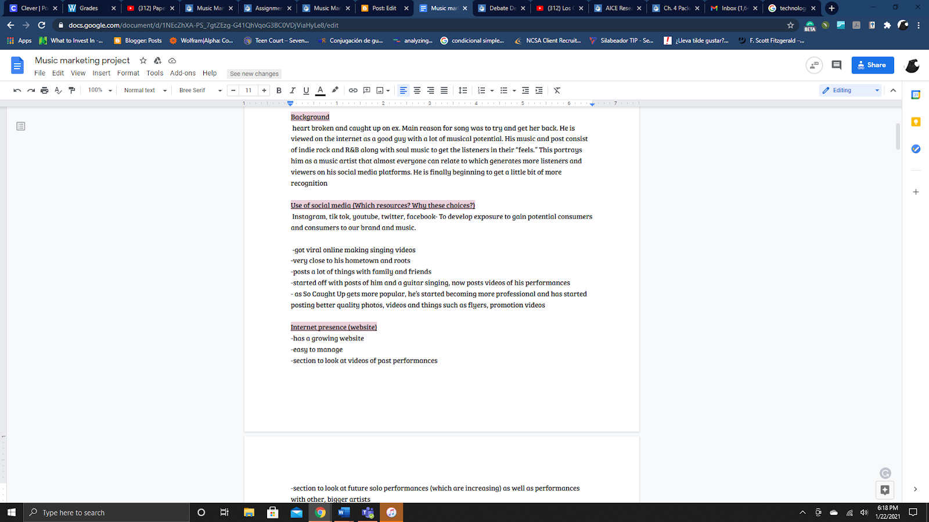Apply numbered list formatting
This screenshot has width=929, height=522.
481,90
